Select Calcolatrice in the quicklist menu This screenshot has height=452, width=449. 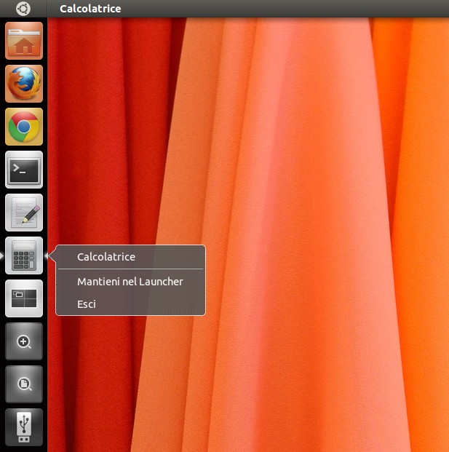130,257
